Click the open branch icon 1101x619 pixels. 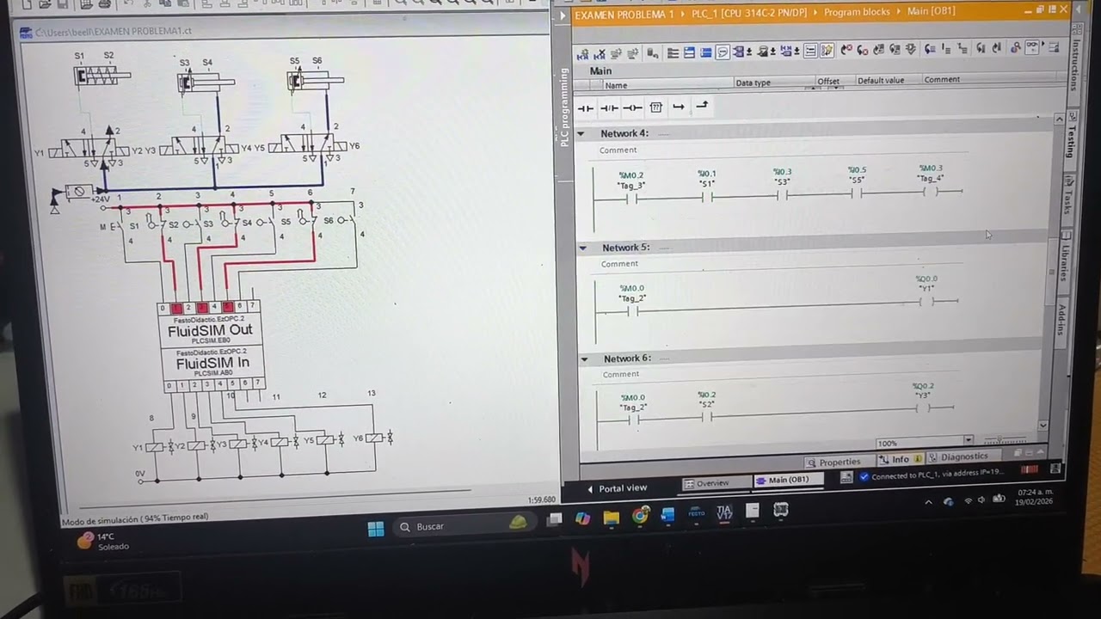[x=679, y=107]
